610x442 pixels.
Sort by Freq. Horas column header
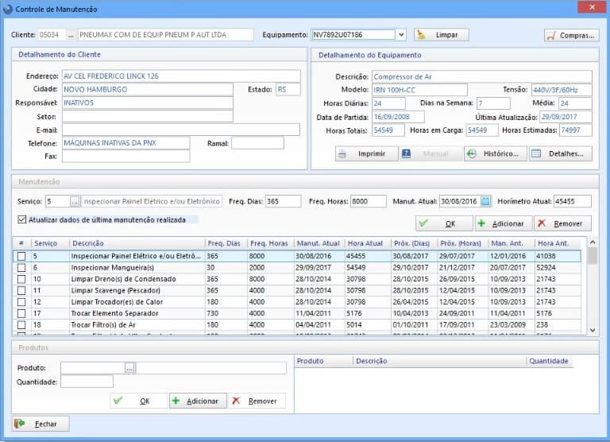tap(268, 242)
